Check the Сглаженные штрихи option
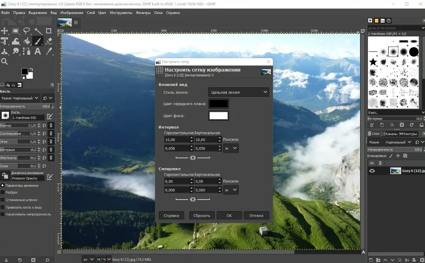The width and height of the screenshot is (425, 263). [3, 200]
